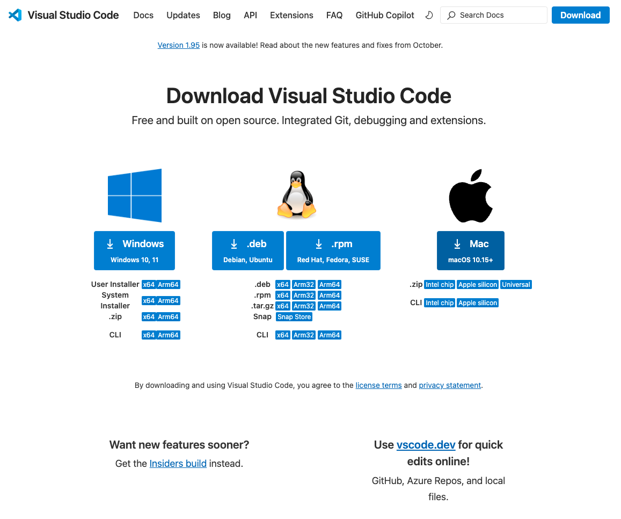Image resolution: width=621 pixels, height=519 pixels.
Task: Select x64 for Windows .zip
Action: click(x=149, y=317)
